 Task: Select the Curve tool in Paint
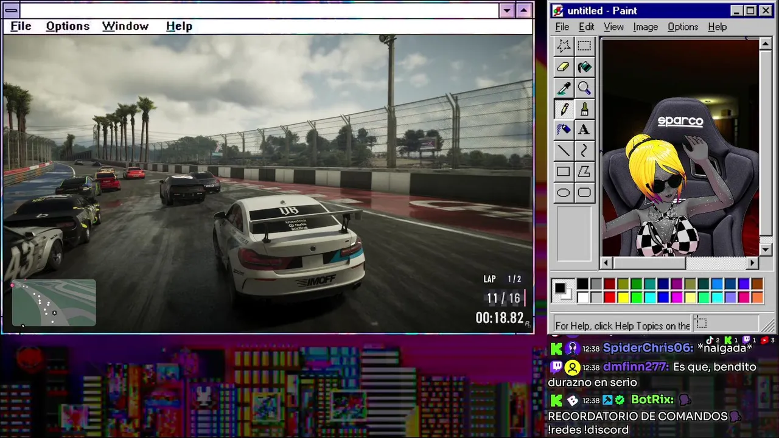point(584,151)
